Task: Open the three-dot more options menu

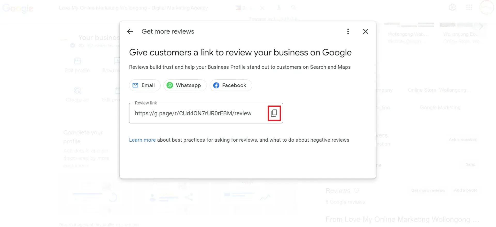Action: (348, 31)
